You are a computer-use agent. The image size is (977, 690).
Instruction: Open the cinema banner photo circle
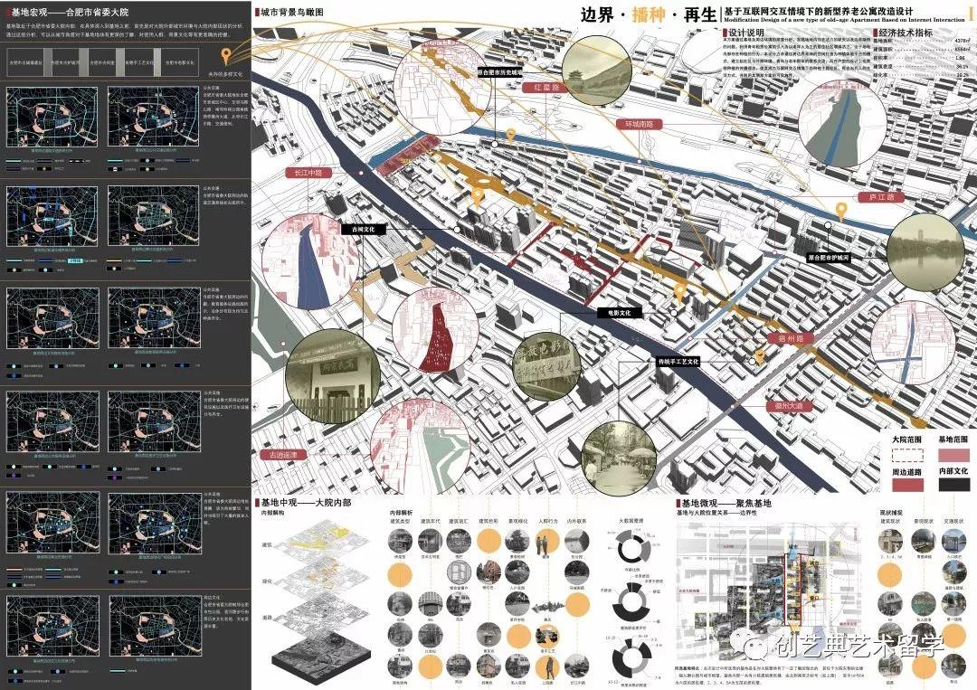[x=546, y=366]
